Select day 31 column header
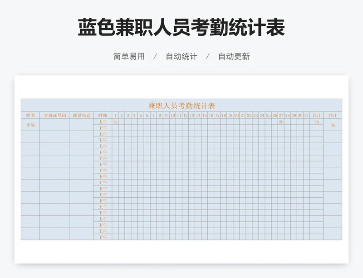The height and width of the screenshot is (278, 363). point(307,115)
